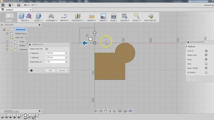The height and width of the screenshot is (120, 214).
Task: Toggle the Slice checkbox
Action: [x=206, y=64]
